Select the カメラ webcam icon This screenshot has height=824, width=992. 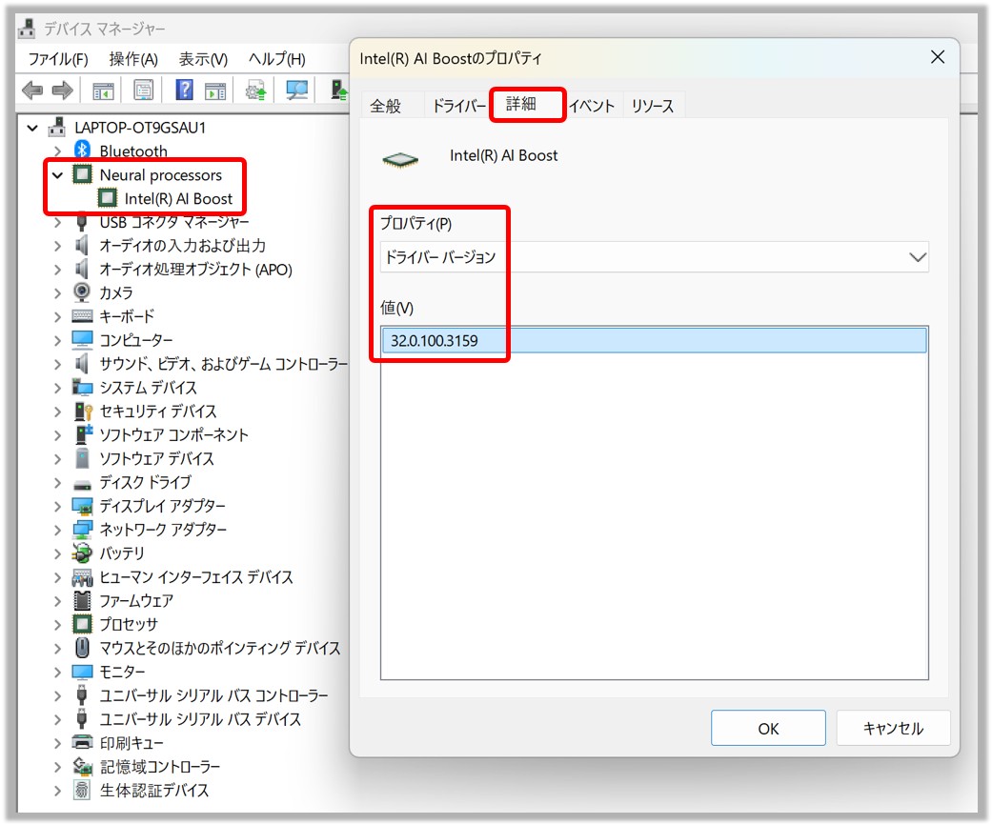(x=82, y=292)
